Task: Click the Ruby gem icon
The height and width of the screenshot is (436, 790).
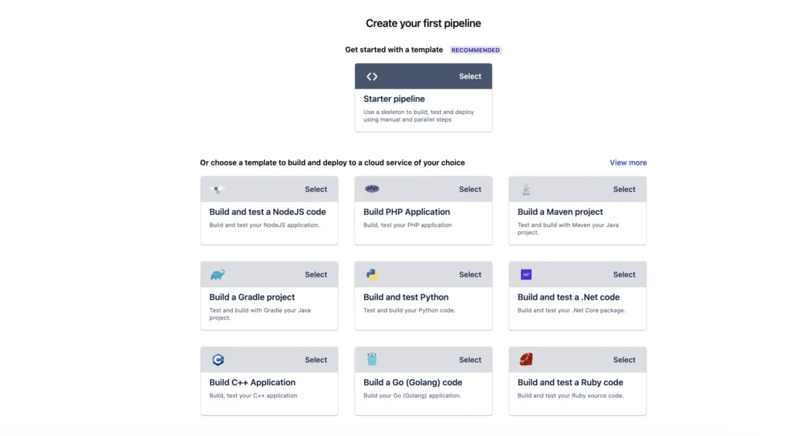Action: coord(526,359)
